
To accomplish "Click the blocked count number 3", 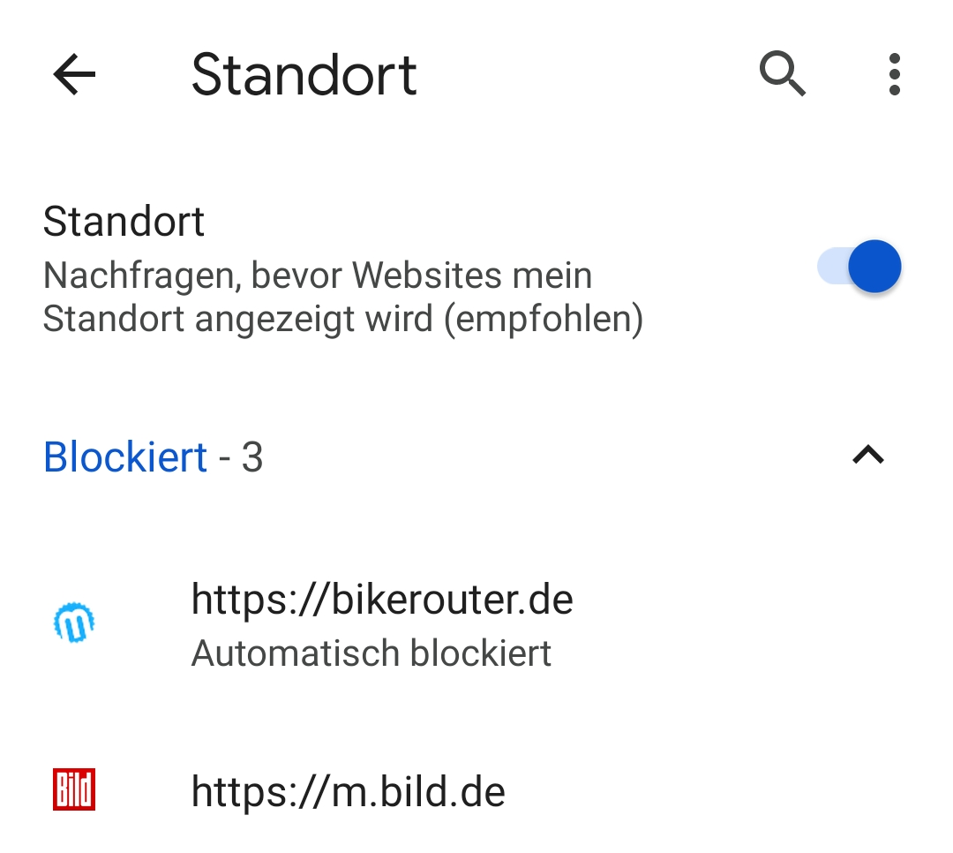I will click(x=252, y=457).
